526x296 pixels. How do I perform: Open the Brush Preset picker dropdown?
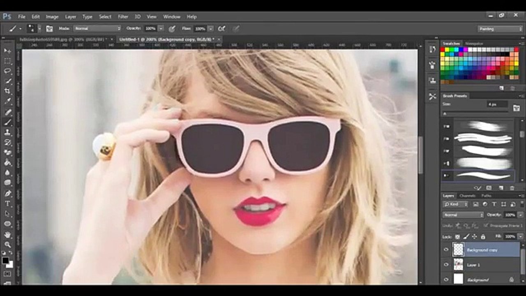pos(39,29)
